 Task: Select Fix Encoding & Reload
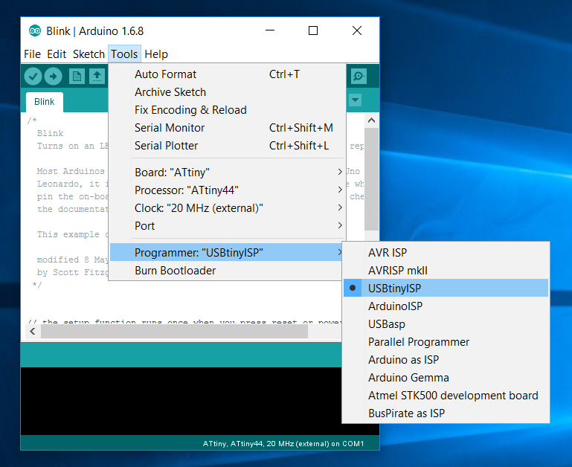[228, 110]
